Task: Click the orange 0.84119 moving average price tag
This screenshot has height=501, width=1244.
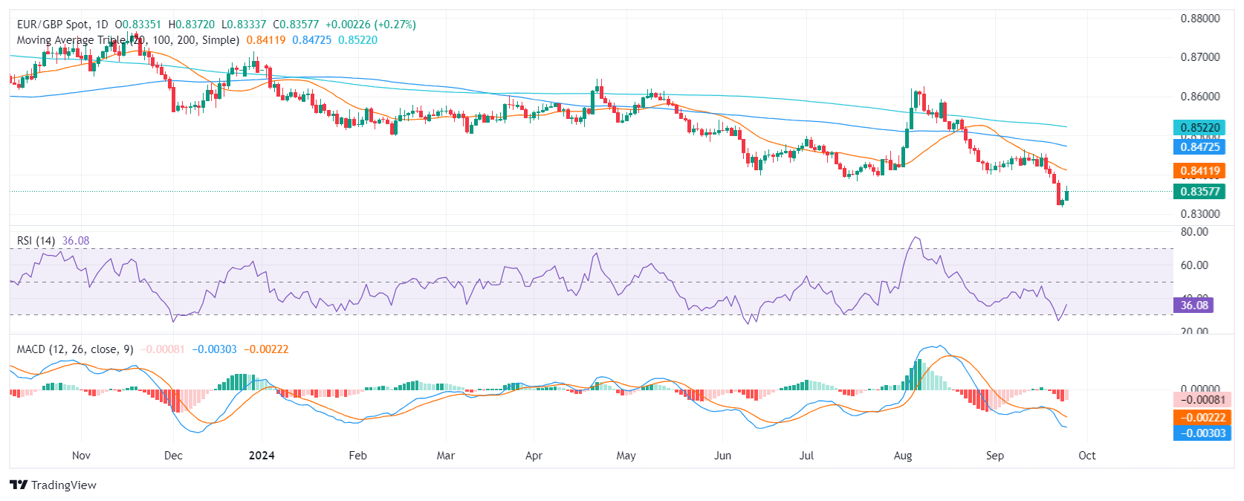Action: pos(1200,171)
